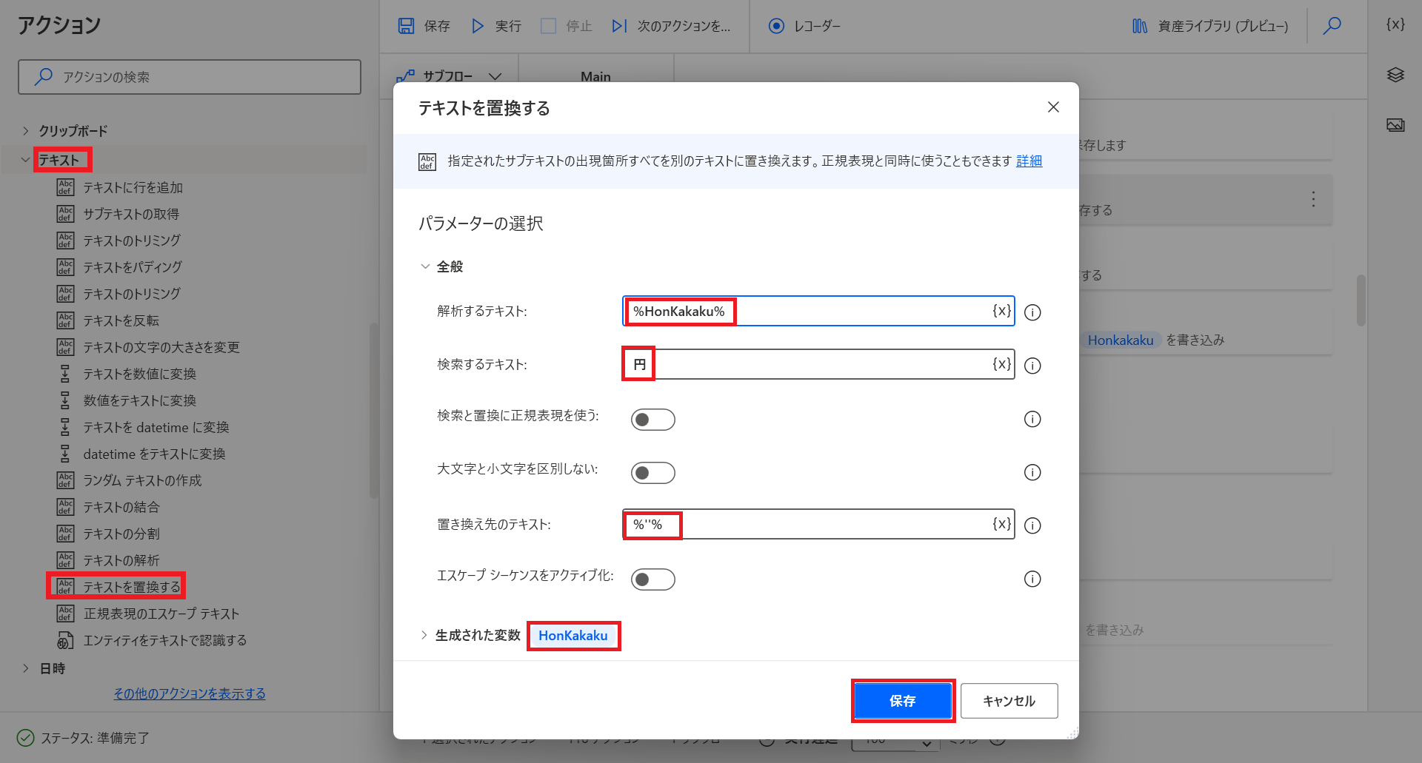Toggle 検索と置換に正規表現を使う switch
Viewport: 1422px width, 763px height.
click(652, 420)
